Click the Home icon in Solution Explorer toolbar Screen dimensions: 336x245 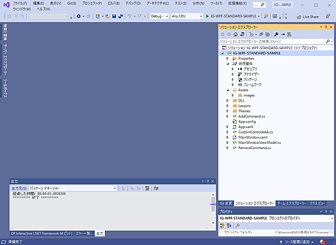click(236, 34)
